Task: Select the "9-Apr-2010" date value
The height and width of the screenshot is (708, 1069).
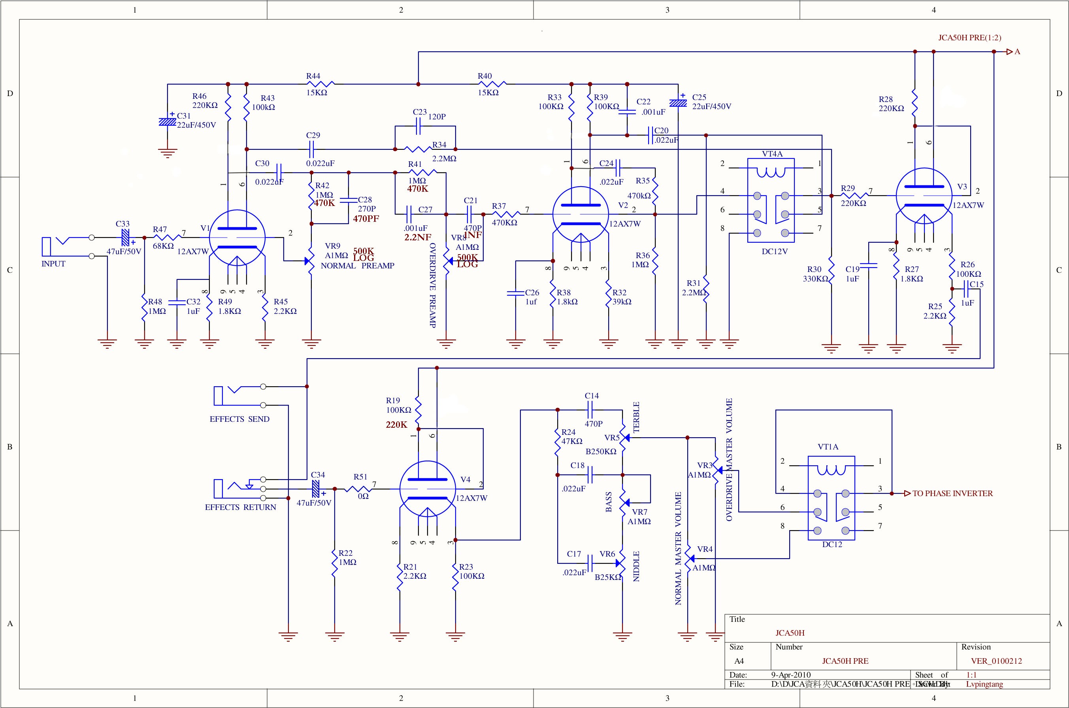Action: coord(791,675)
